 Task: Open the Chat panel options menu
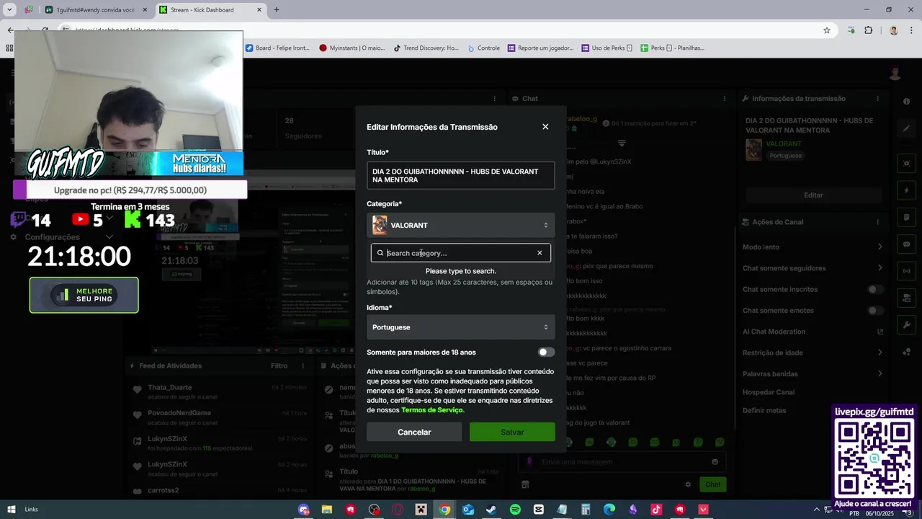click(x=725, y=99)
